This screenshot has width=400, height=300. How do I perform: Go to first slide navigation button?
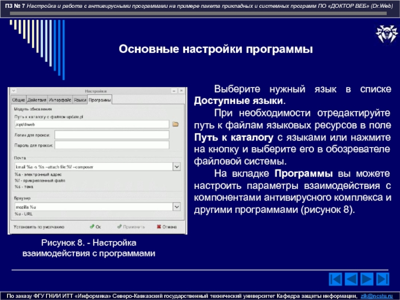point(335,279)
